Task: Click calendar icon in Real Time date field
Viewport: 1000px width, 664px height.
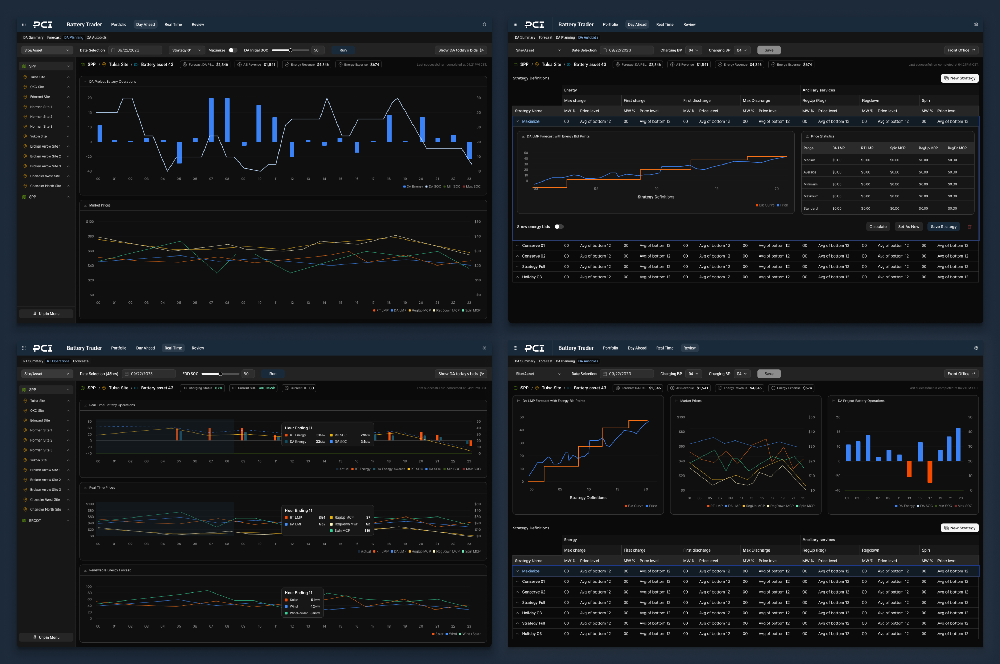Action: tap(127, 374)
